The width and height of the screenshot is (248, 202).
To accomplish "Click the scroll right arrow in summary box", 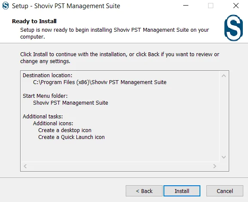I will [215, 166].
